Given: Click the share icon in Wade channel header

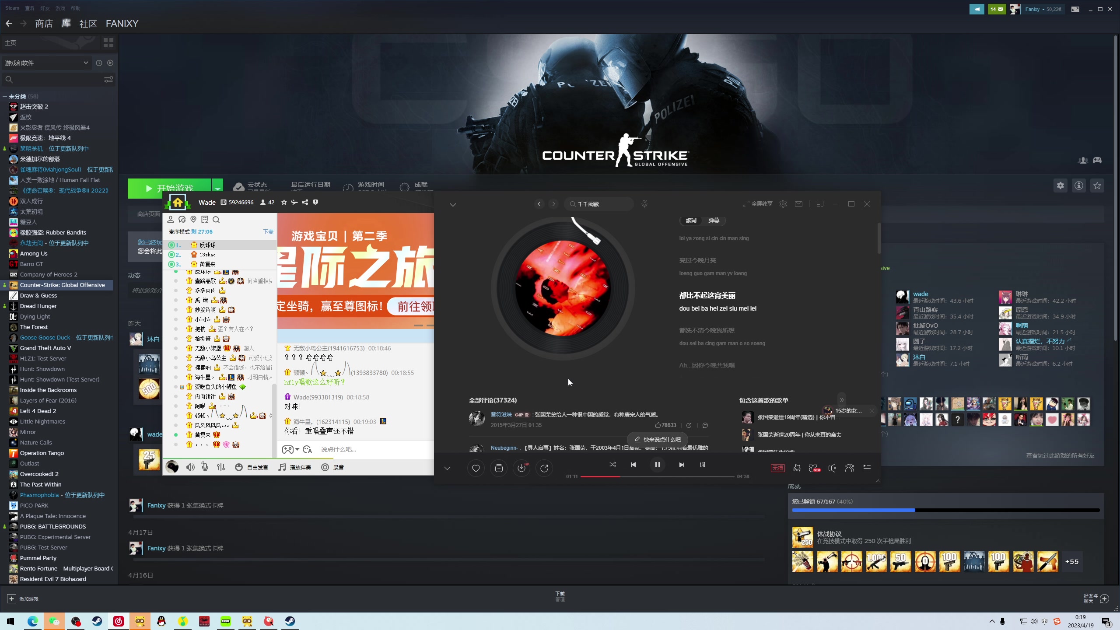Looking at the screenshot, I should coord(305,202).
